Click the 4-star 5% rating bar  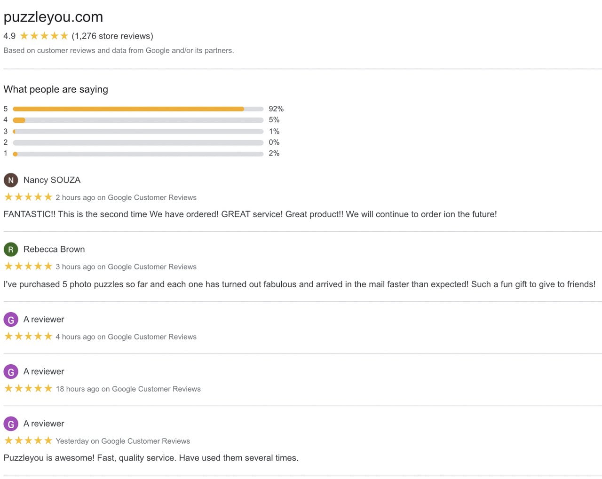pos(138,120)
